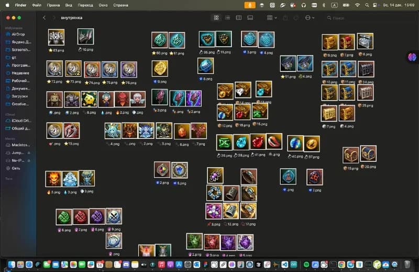Eject the Jump... volume
The image size is (419, 272).
pyautogui.click(x=29, y=153)
